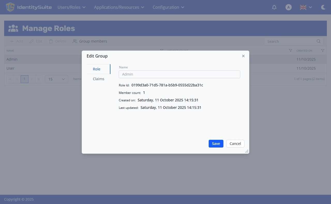Click the Group members toolbar button
Screen dimensions: 331x204
90,41
